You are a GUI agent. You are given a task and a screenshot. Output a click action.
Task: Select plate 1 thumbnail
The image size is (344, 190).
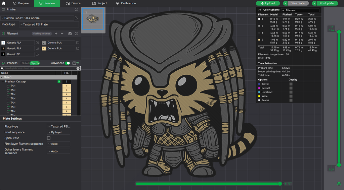pos(93,19)
